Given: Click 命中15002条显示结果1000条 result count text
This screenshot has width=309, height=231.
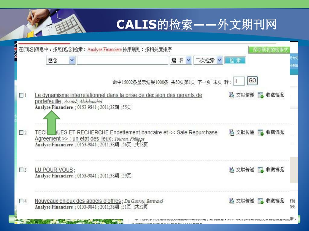Looking at the screenshot, I should (140, 82).
